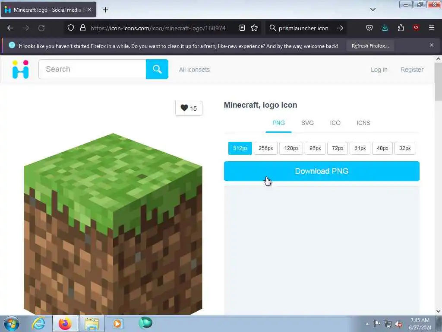Bookmark this page with the star
Image resolution: width=442 pixels, height=332 pixels.
click(x=254, y=28)
